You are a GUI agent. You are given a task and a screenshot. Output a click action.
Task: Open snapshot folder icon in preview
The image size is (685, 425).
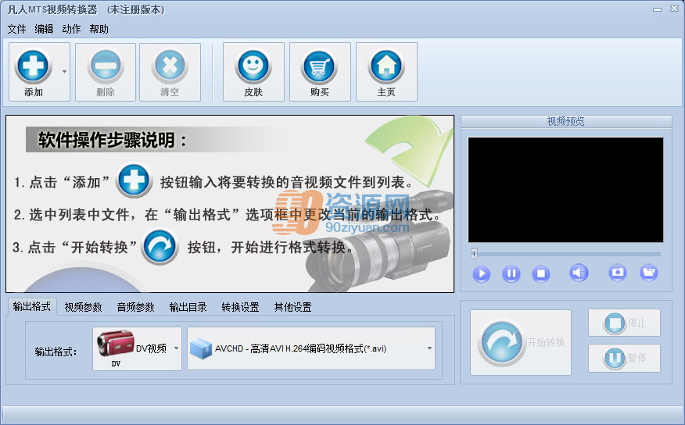point(649,273)
